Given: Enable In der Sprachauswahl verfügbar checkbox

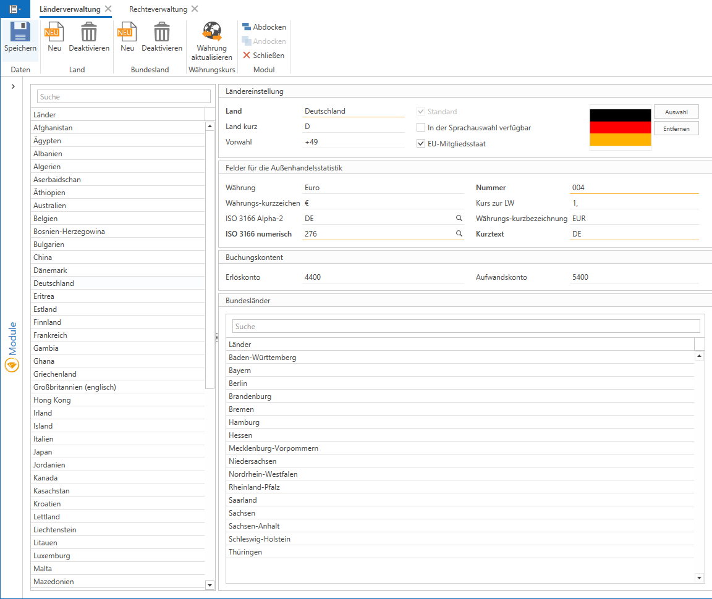Looking at the screenshot, I should tap(421, 128).
